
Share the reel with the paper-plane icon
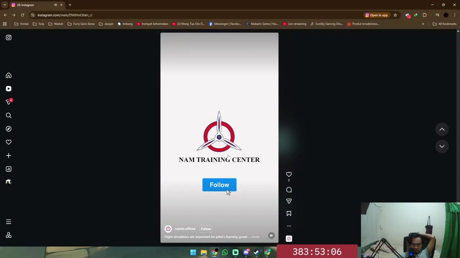tap(289, 201)
